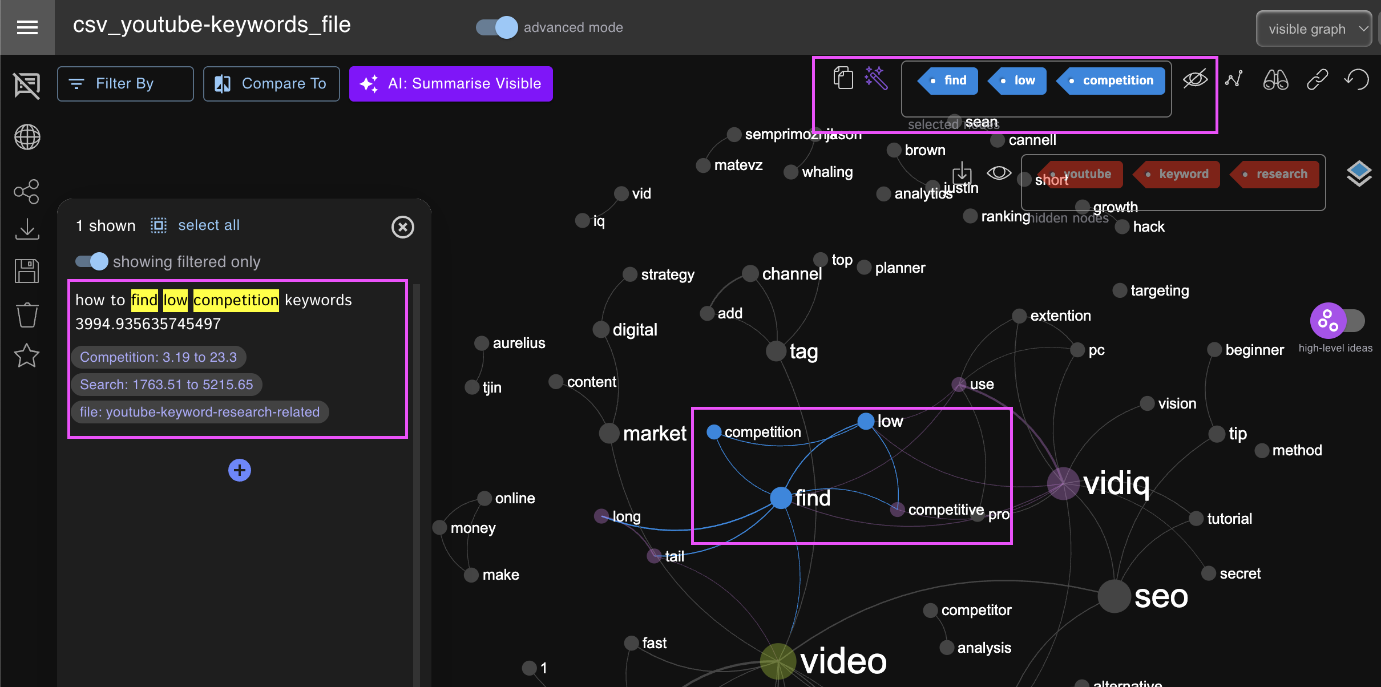The image size is (1381, 687).
Task: Select the 'use' purple graph node
Action: coord(959,384)
